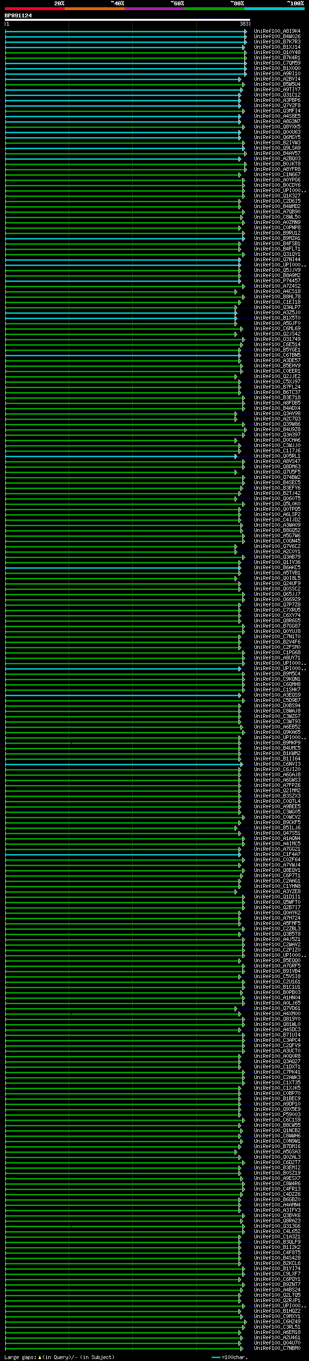Select the UniRef100_A4CS18 label
Viewport: 309px width, 1361px height.
coord(277,292)
